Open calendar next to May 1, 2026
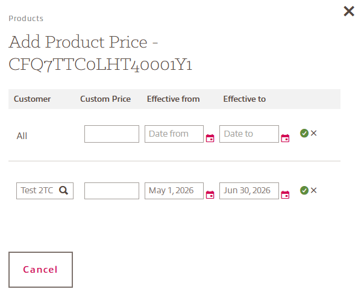This screenshot has width=364, height=295. tap(210, 194)
